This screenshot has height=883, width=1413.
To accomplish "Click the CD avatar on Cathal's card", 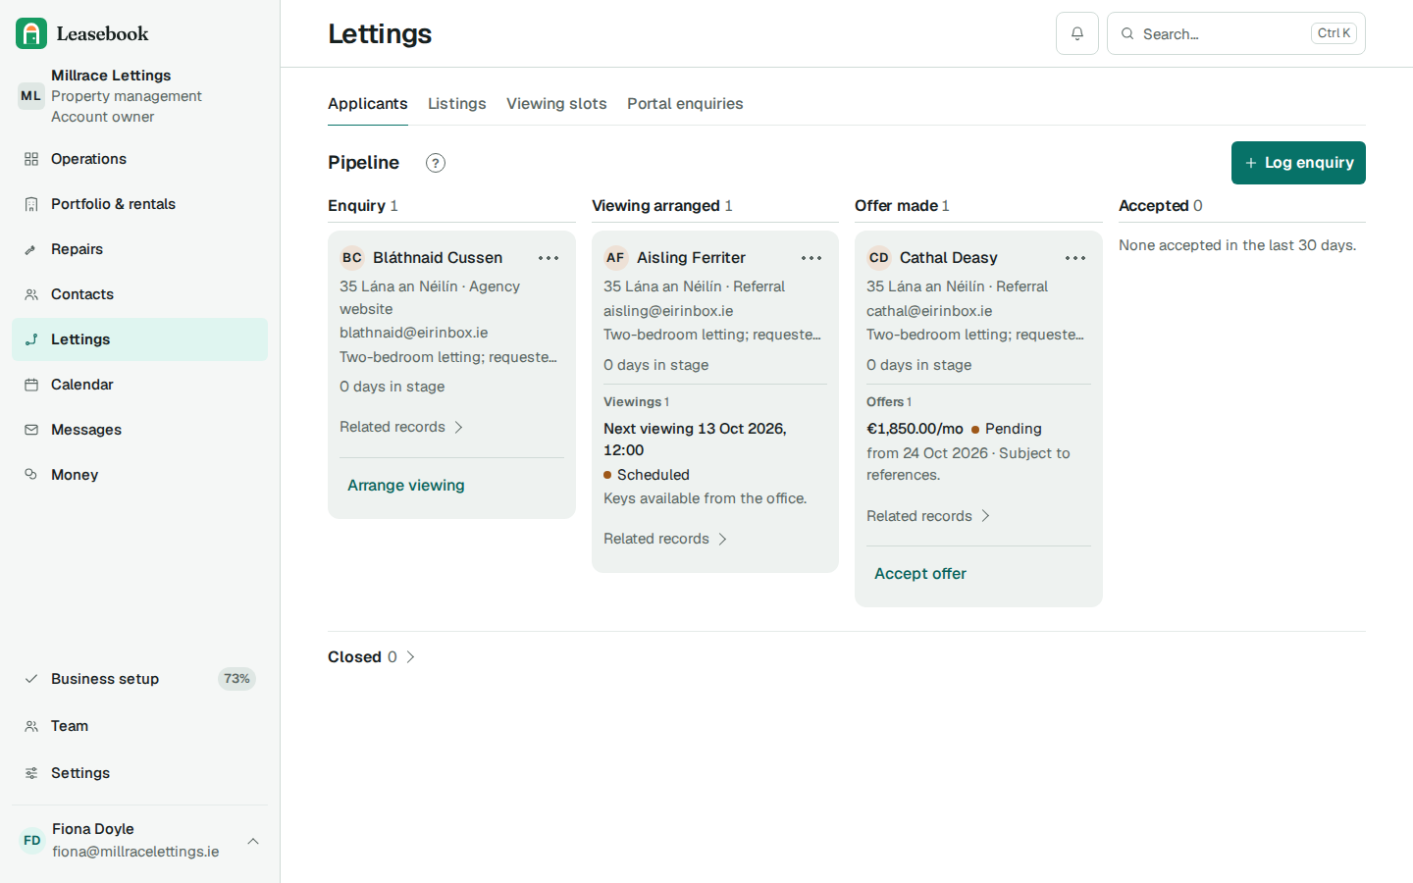I will (x=879, y=258).
